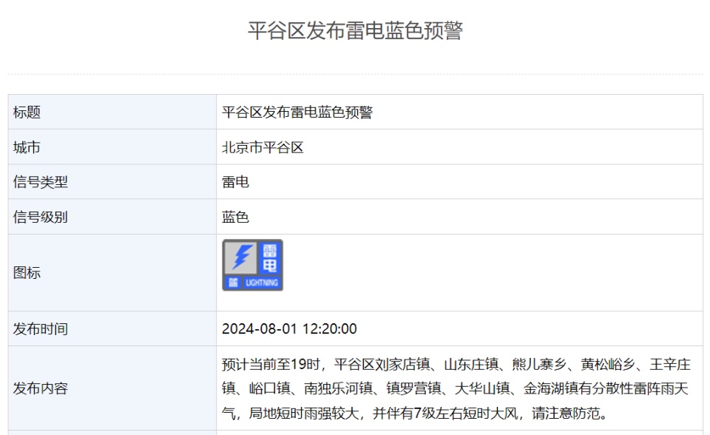The height and width of the screenshot is (435, 710).
Task: Select the 发布内容 row label
Action: [40, 388]
